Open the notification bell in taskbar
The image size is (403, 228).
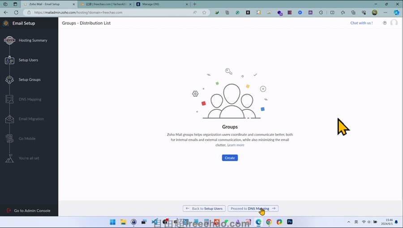[397, 222]
